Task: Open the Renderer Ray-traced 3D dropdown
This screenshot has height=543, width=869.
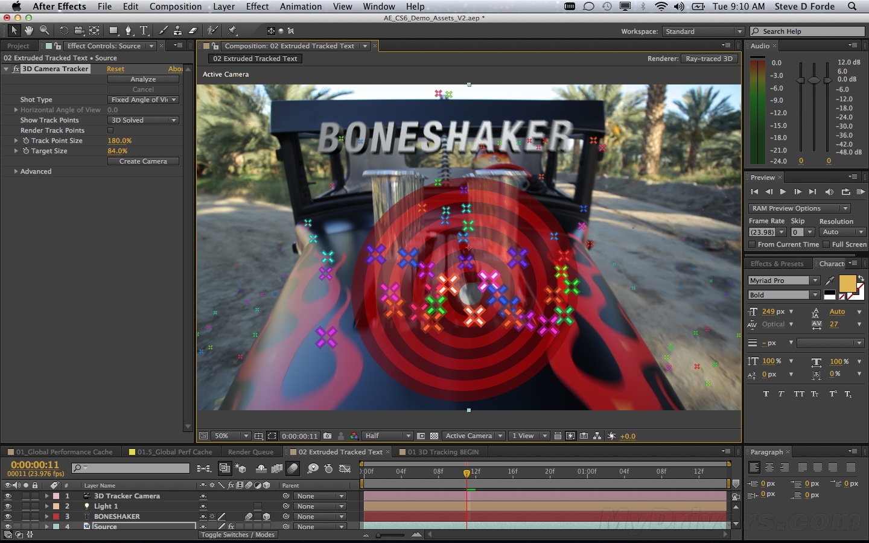Action: [710, 59]
